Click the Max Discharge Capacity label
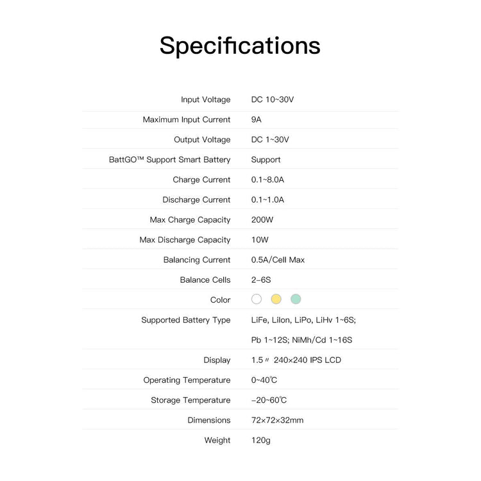The image size is (481, 481). 185,240
